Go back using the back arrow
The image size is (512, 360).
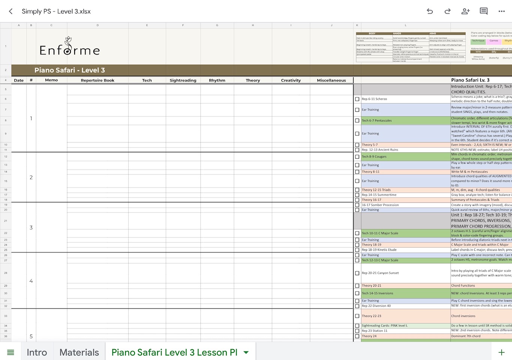click(x=11, y=11)
